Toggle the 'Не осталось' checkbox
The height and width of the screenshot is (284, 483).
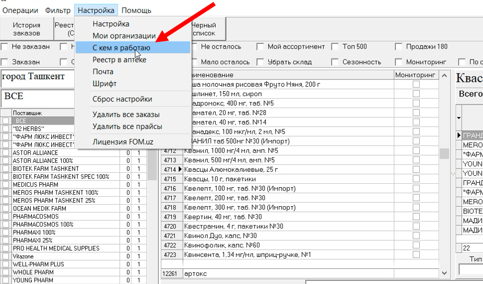(x=194, y=47)
